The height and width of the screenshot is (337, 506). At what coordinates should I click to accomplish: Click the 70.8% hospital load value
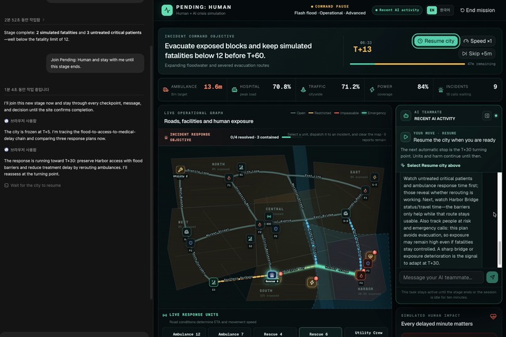pyautogui.click(x=282, y=87)
